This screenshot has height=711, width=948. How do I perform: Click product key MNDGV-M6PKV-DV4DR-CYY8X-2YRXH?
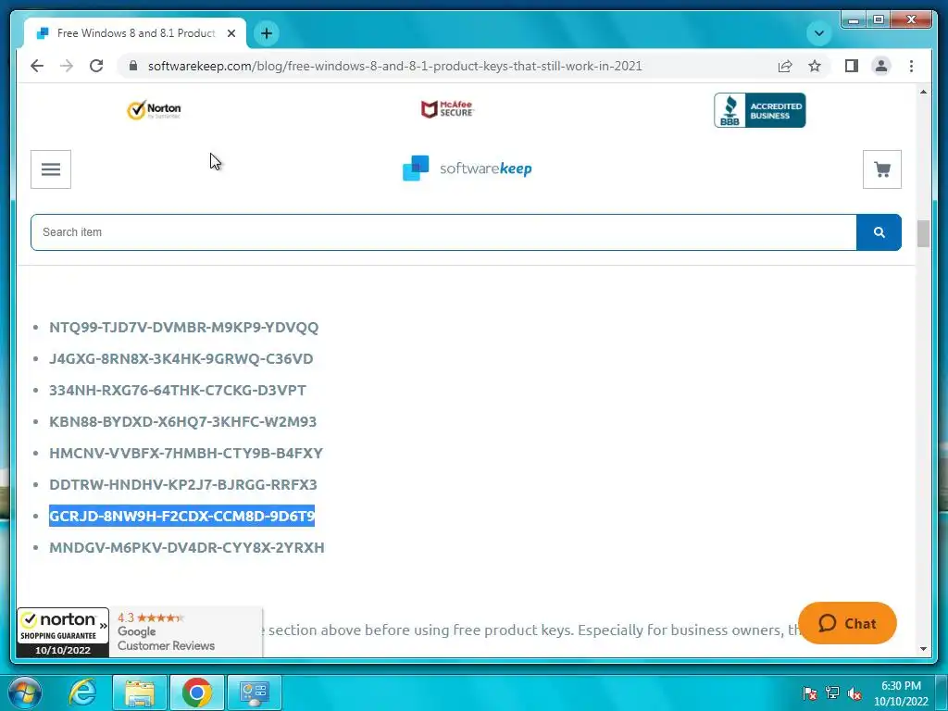coord(187,547)
